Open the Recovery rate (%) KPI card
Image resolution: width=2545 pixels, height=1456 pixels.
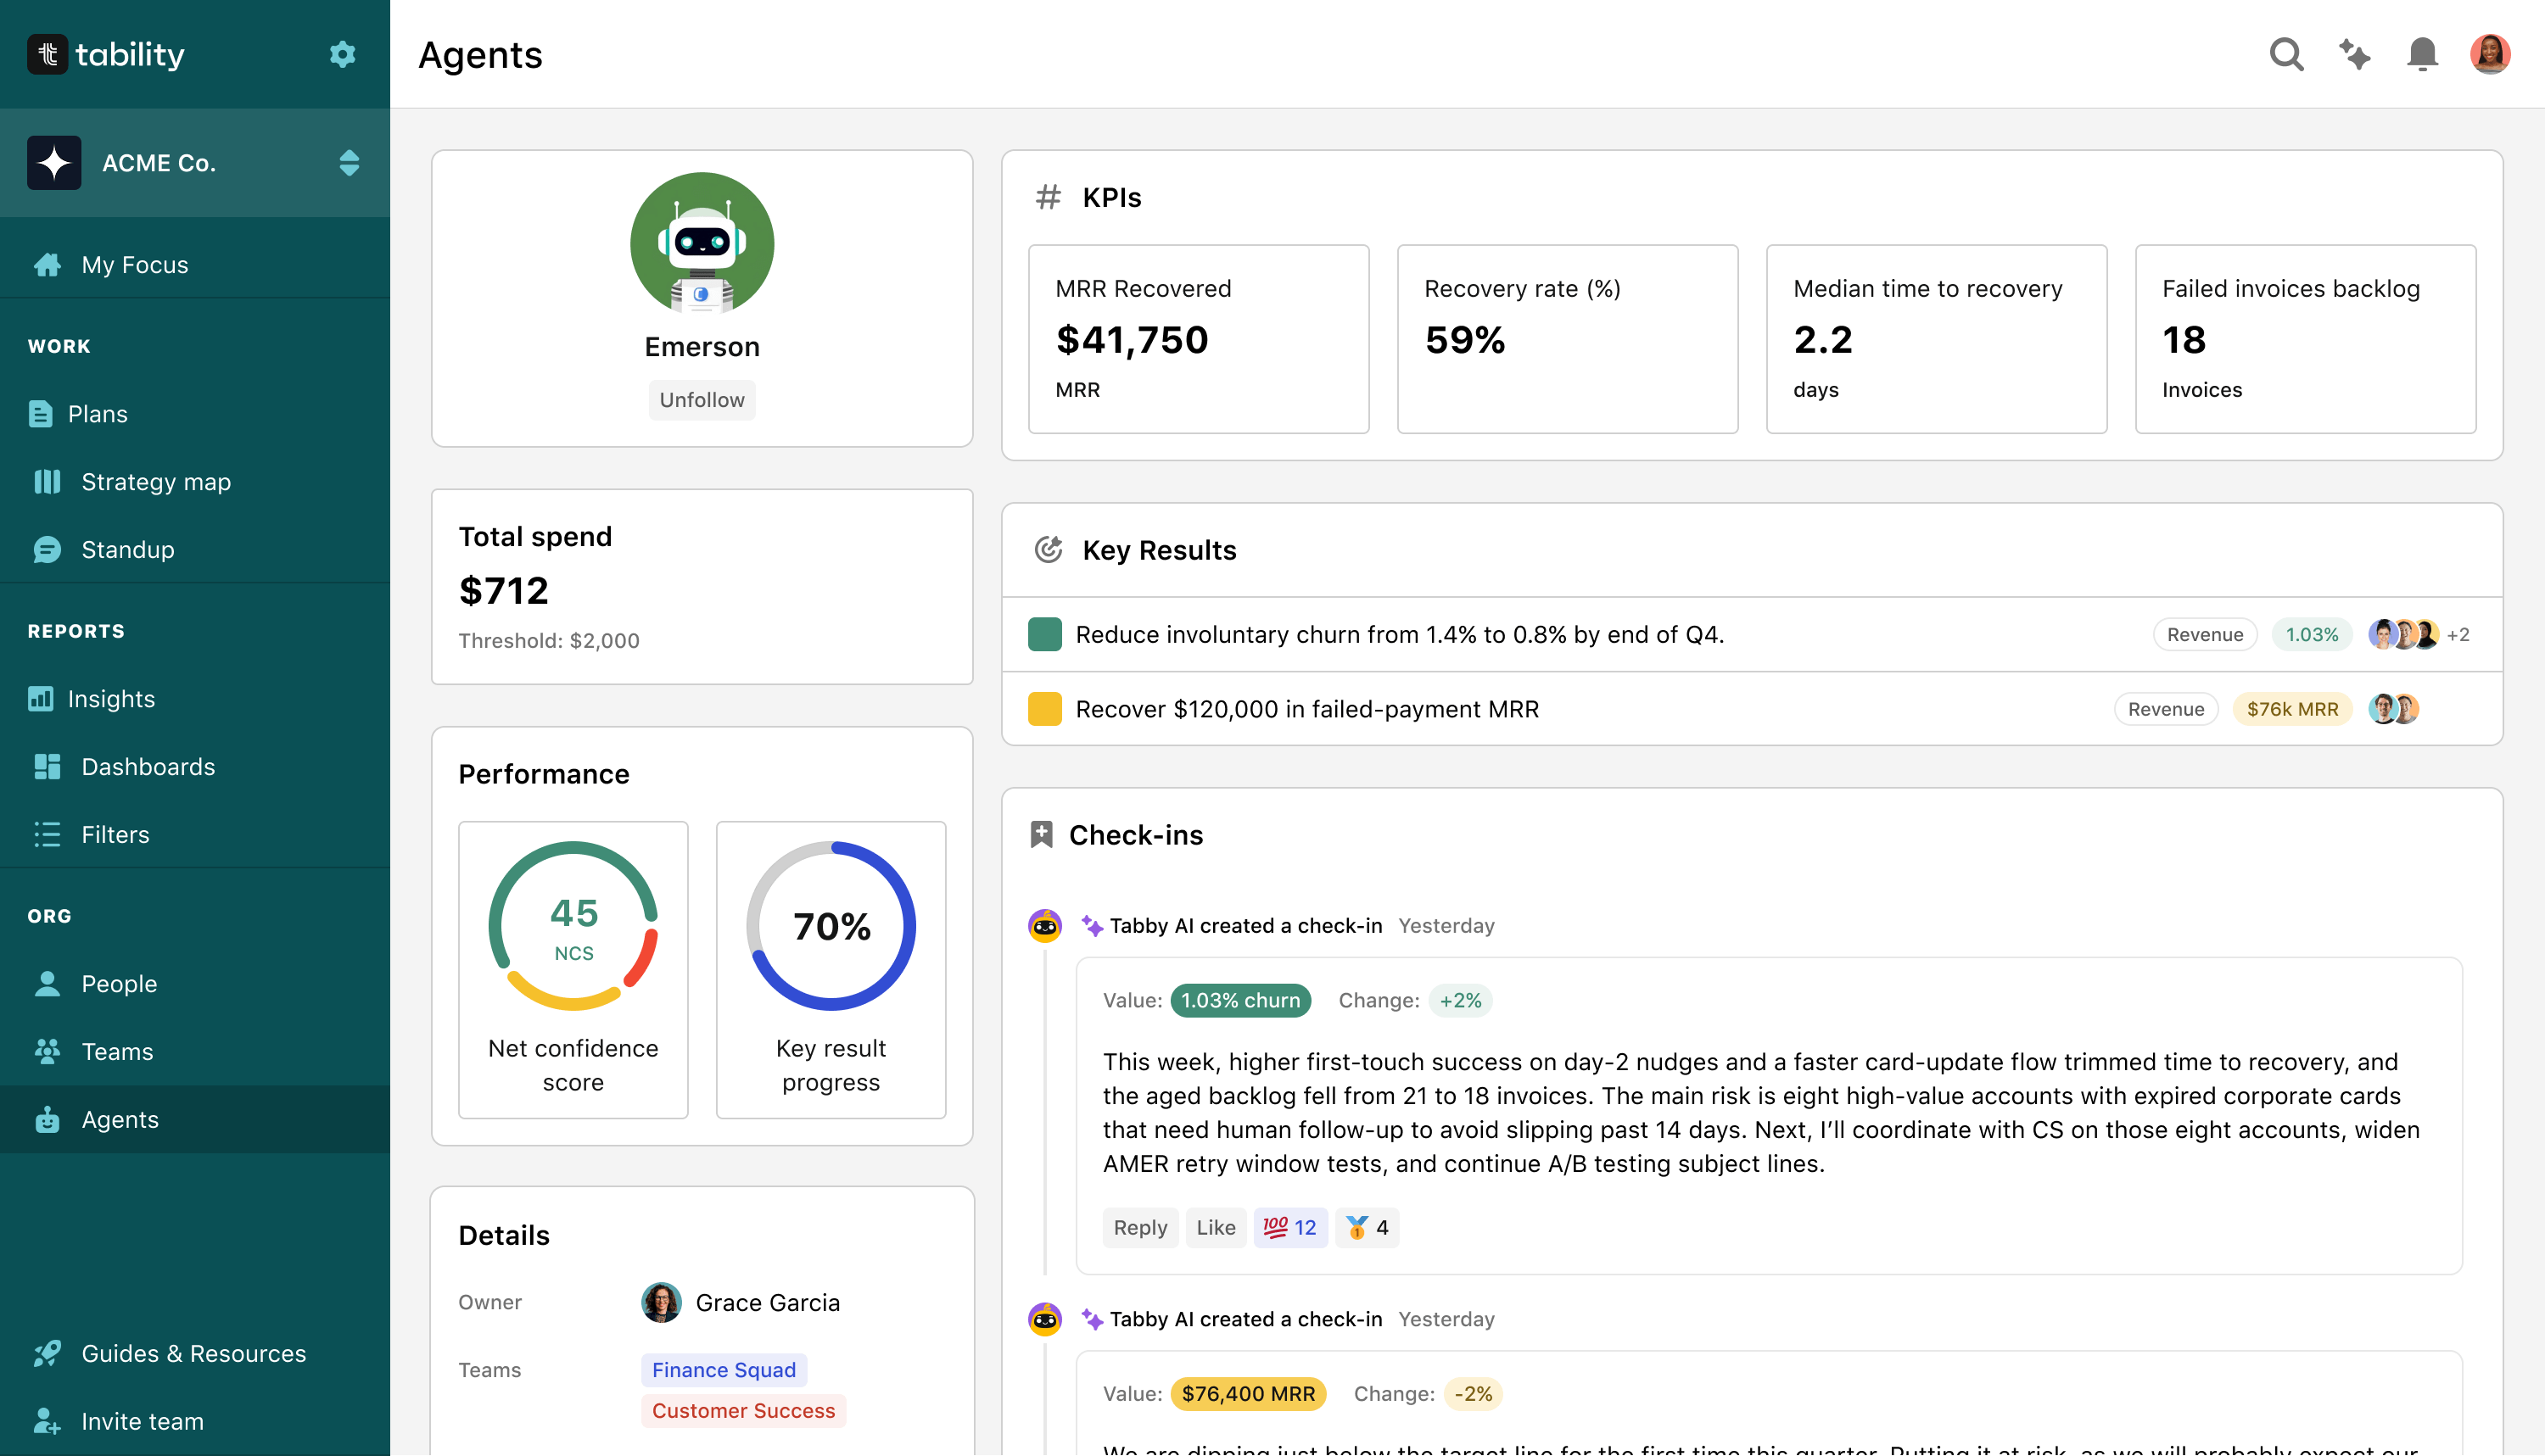coord(1568,339)
